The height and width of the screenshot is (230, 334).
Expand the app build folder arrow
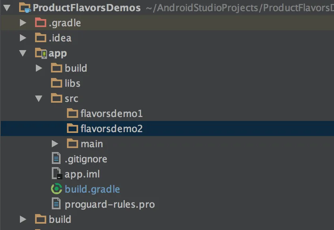39,68
